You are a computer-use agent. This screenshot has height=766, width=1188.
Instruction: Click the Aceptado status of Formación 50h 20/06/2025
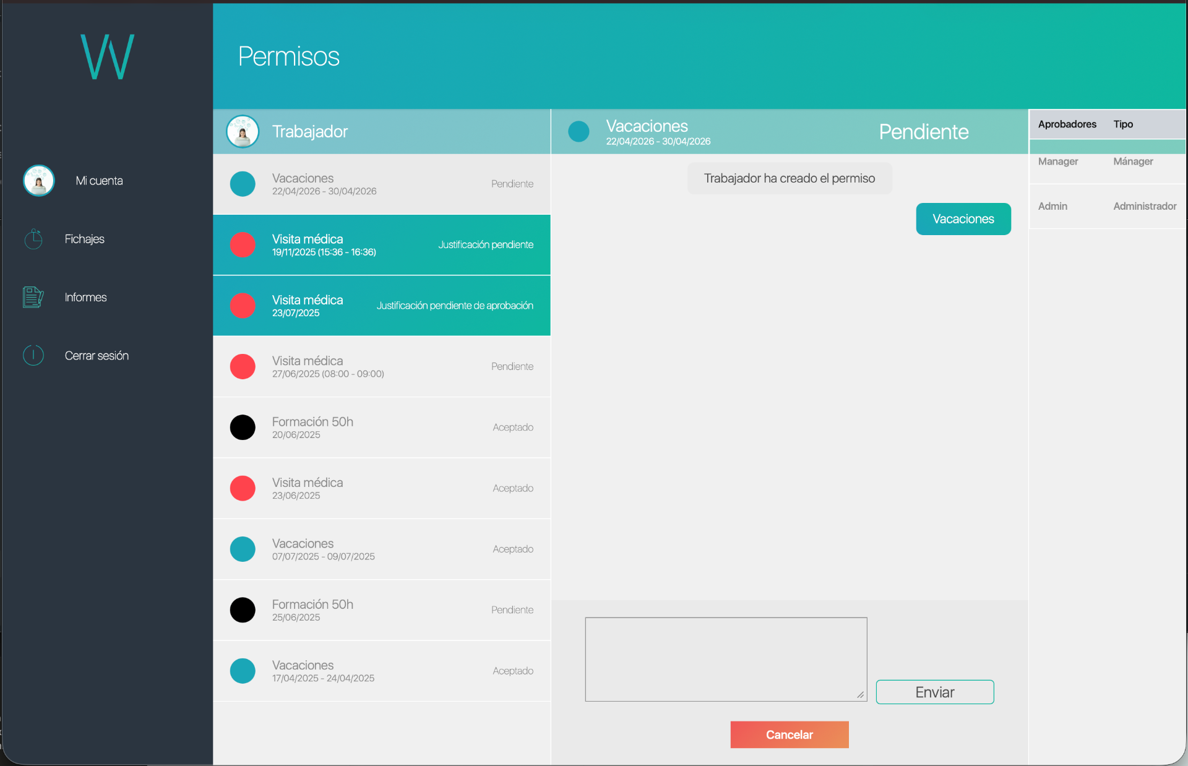513,428
